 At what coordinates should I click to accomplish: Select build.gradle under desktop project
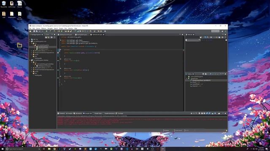coord(38,75)
